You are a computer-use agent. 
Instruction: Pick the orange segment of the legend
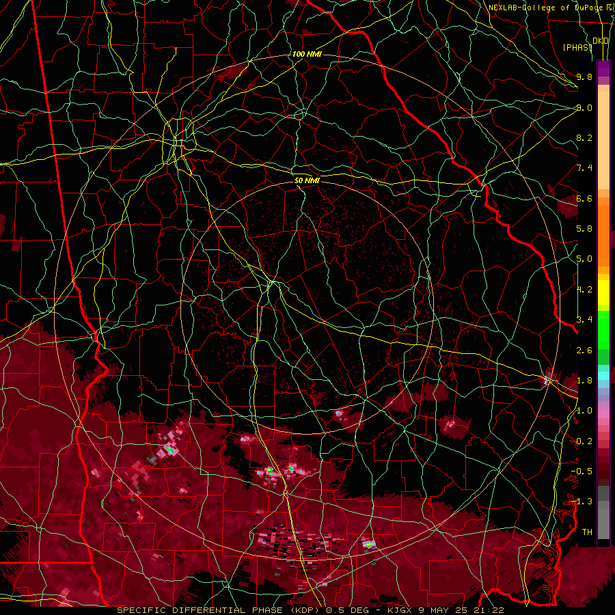coord(603,235)
